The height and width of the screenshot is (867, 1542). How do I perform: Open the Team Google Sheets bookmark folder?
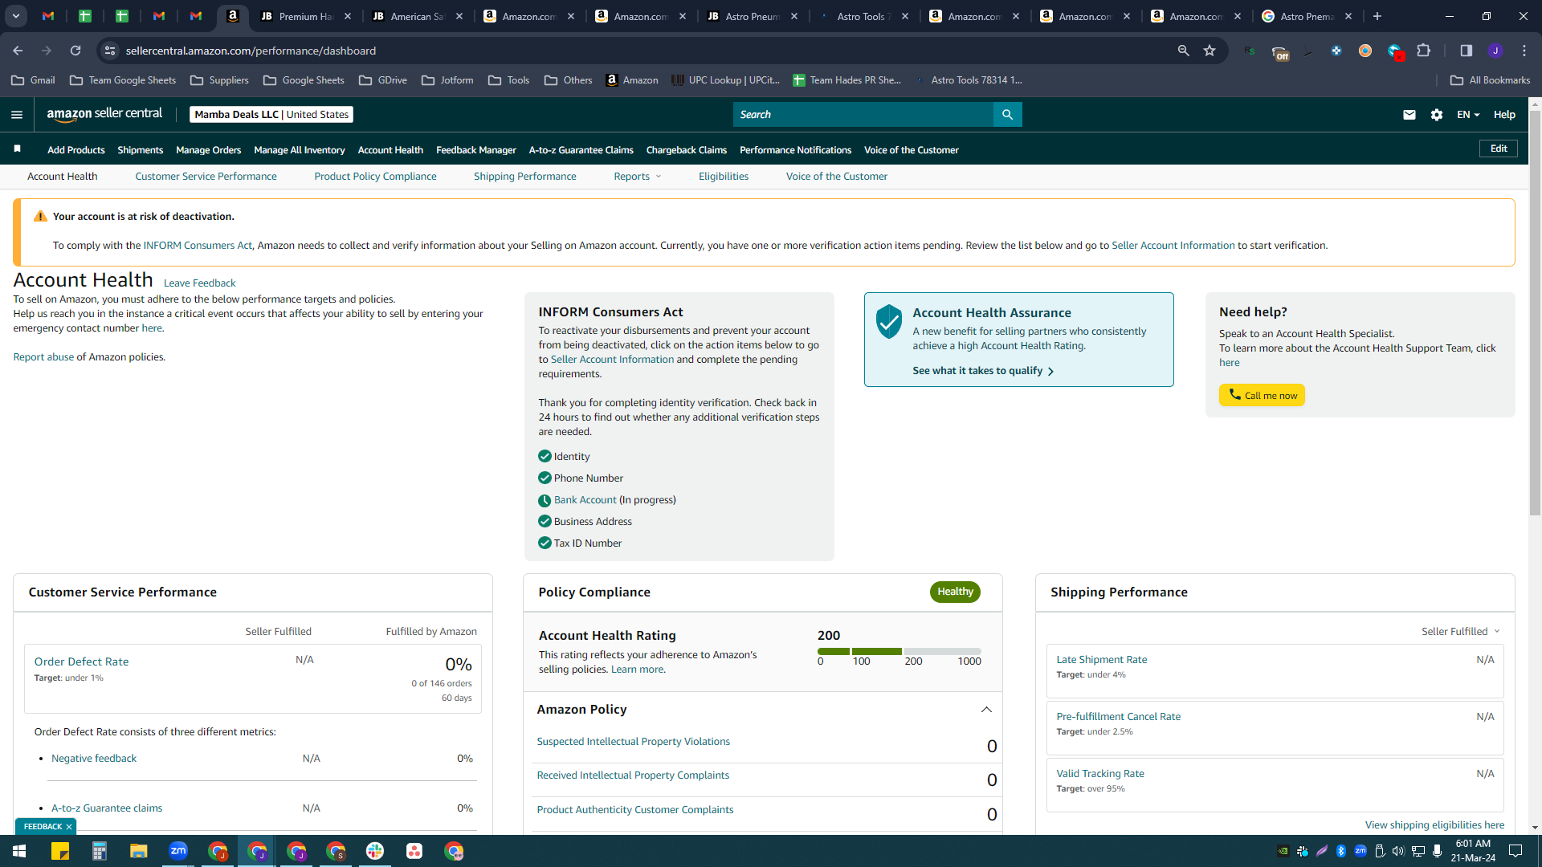[x=123, y=80]
